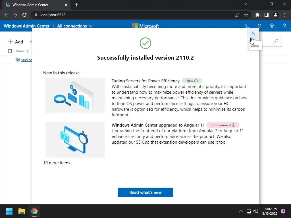
Task: Open Chrome tab search chevron
Action: pyautogui.click(x=245, y=4)
